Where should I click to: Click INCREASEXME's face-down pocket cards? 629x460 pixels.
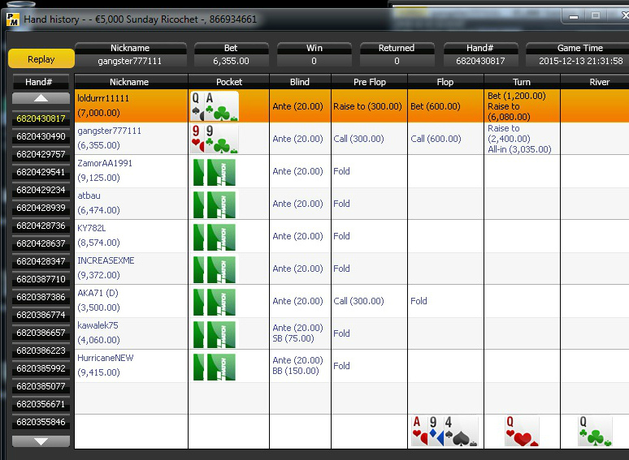click(x=215, y=269)
